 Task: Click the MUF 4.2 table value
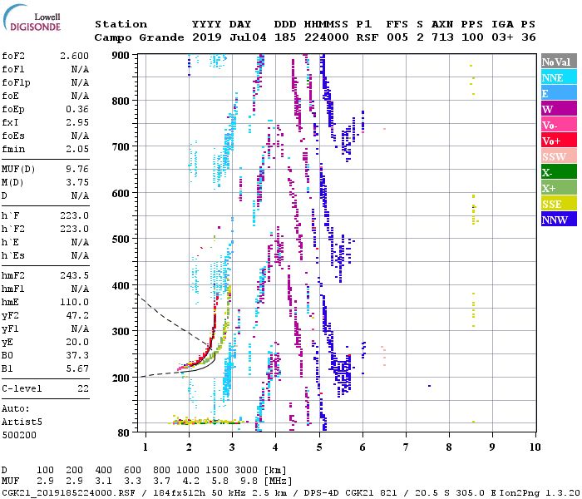click(190, 482)
